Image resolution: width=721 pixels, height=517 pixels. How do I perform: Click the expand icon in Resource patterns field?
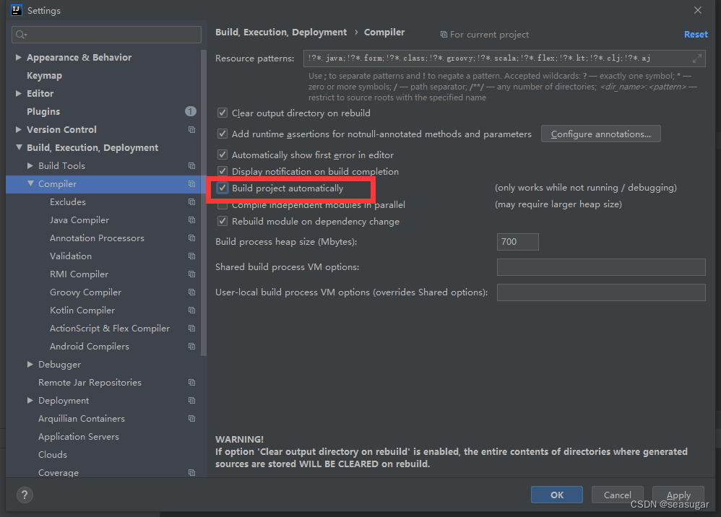pos(697,58)
